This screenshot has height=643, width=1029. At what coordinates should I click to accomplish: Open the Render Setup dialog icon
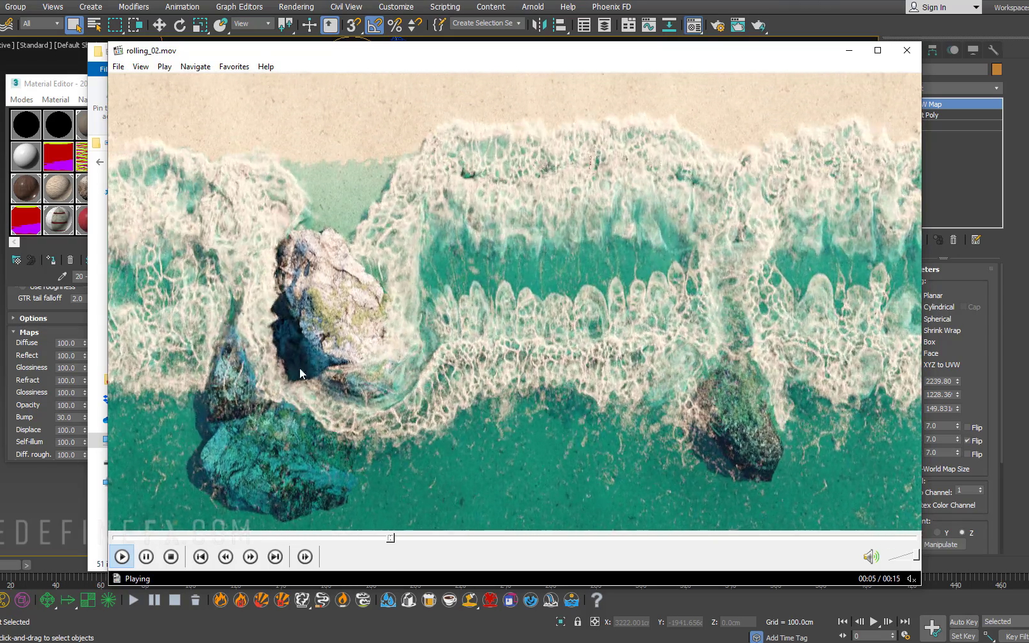click(x=718, y=25)
